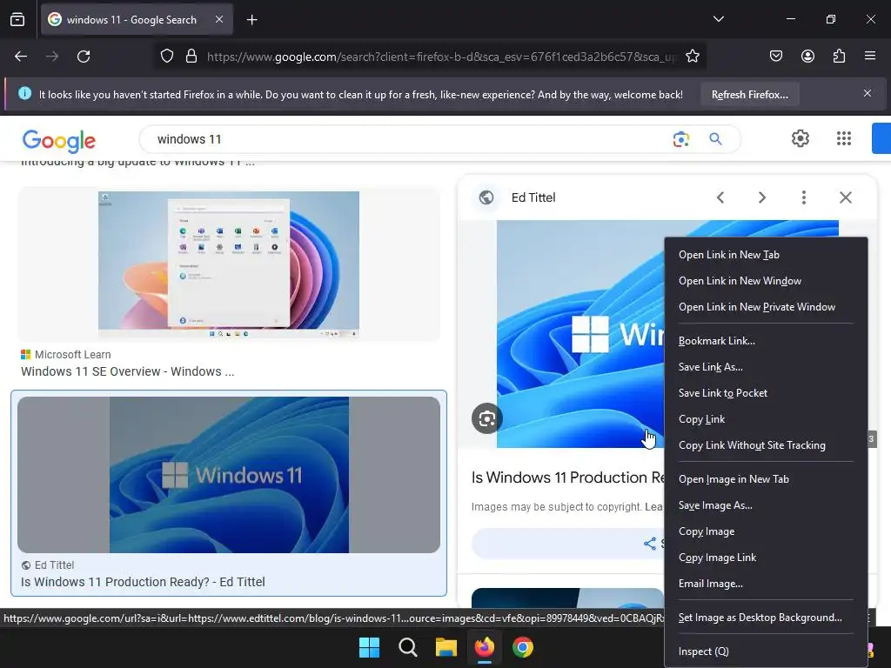Screen dimensions: 891x668
Task: Open Firefox account icon
Action: pyautogui.click(x=807, y=57)
